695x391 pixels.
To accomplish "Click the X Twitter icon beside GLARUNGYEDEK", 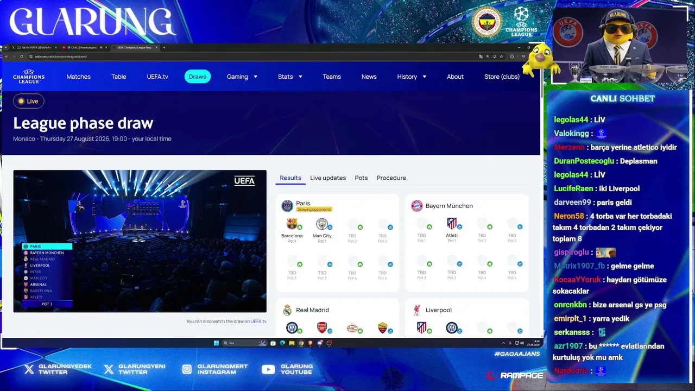I will (29, 369).
